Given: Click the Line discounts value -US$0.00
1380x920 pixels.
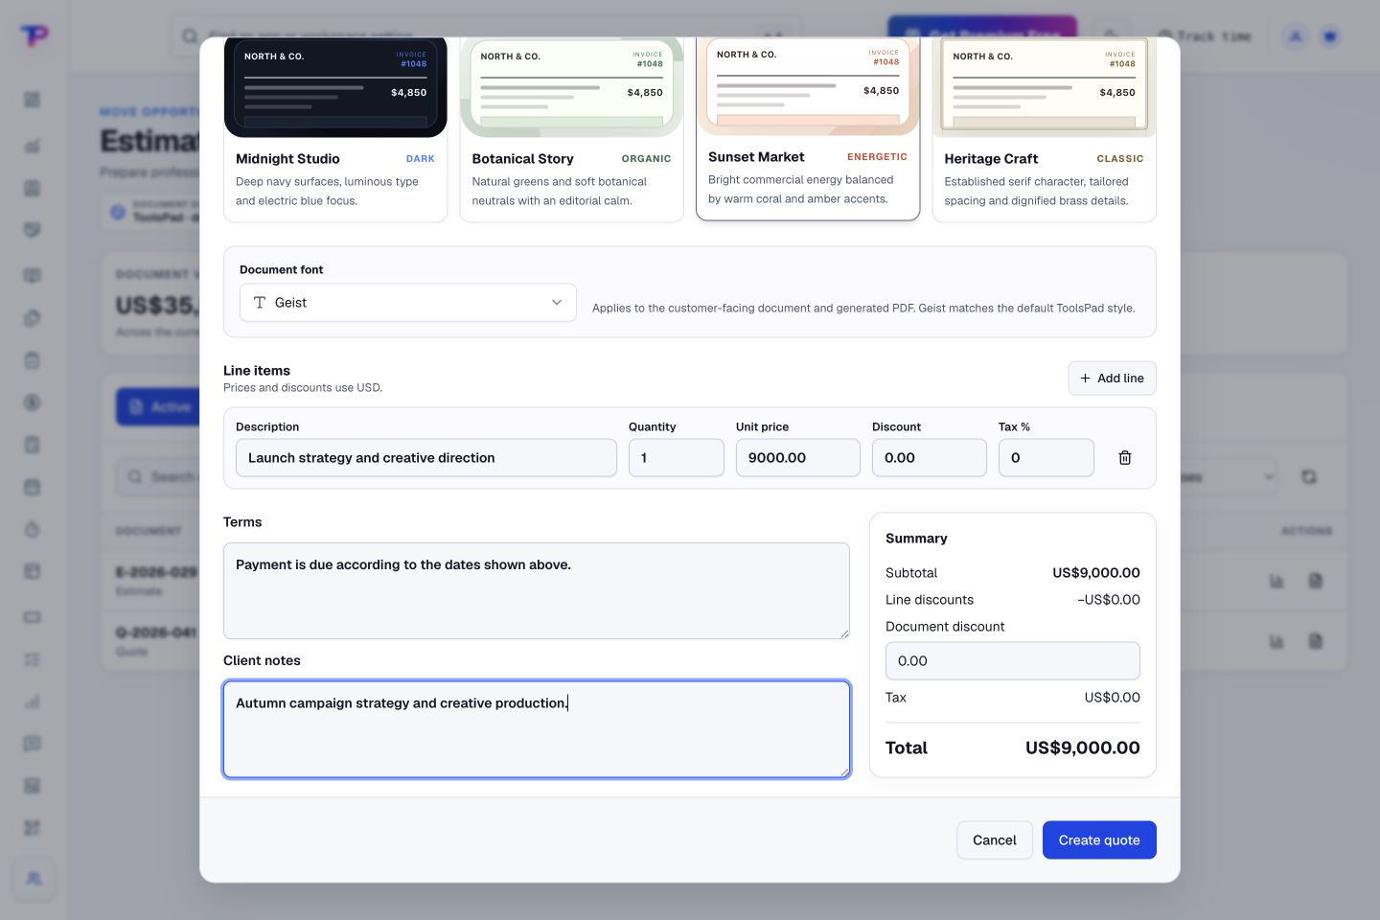Looking at the screenshot, I should click(1109, 600).
